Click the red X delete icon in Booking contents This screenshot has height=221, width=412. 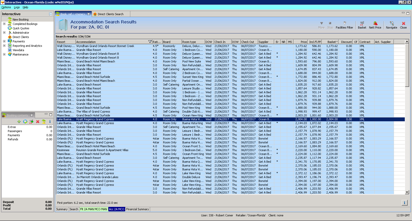pos(38,122)
